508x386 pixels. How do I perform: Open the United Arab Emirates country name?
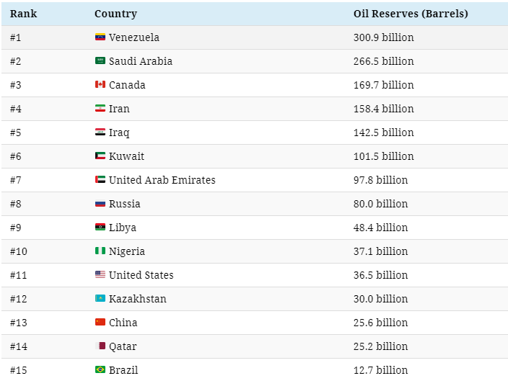pos(162,180)
